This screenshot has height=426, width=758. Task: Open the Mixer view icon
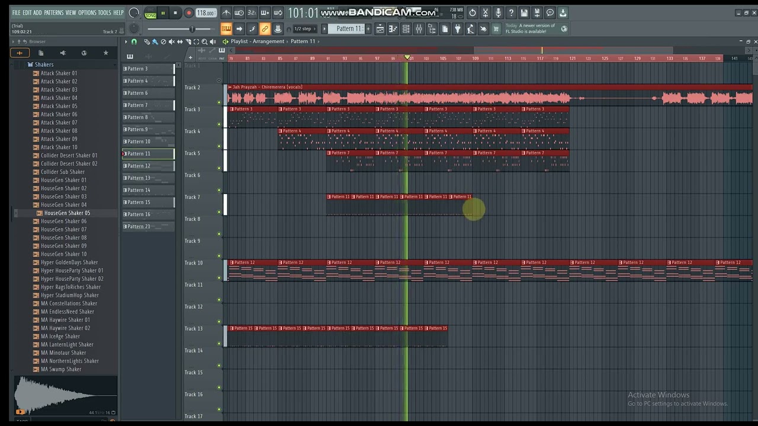[419, 28]
